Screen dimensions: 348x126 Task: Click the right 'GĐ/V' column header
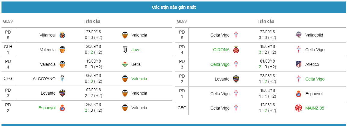point(182,22)
